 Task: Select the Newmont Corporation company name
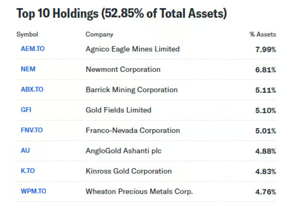tap(123, 69)
